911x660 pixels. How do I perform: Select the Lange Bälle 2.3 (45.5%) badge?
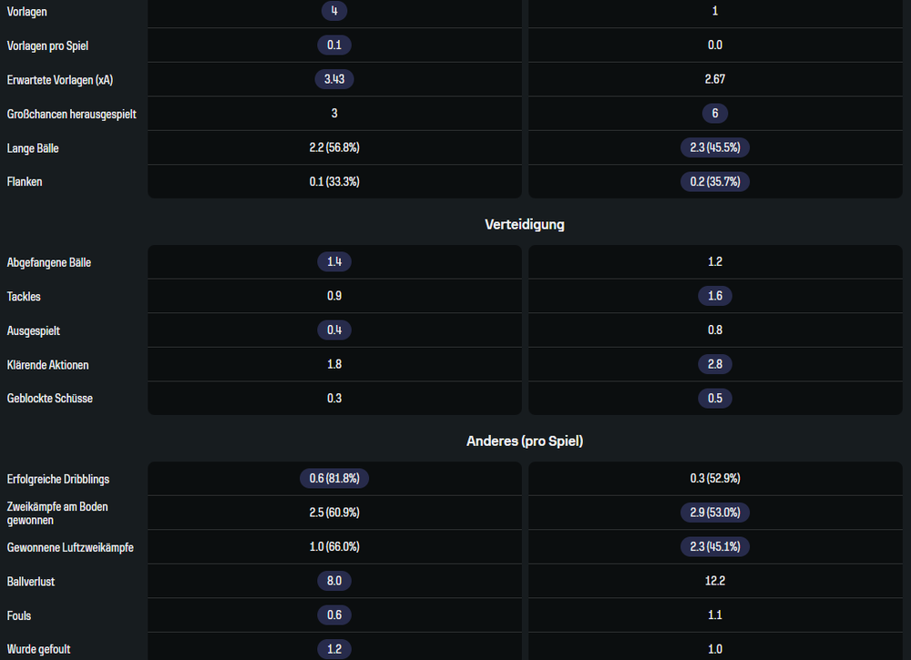tap(714, 147)
